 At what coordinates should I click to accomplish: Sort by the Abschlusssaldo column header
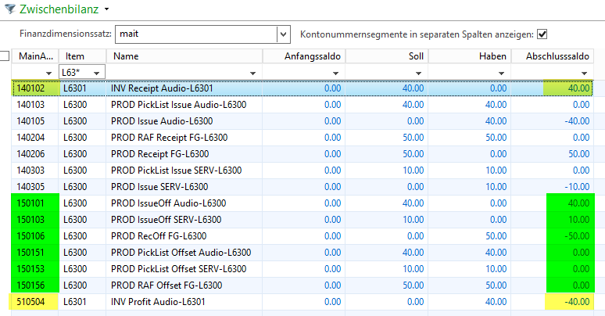557,56
